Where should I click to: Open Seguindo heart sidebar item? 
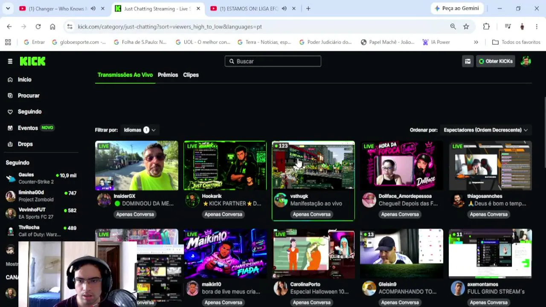tap(25, 112)
